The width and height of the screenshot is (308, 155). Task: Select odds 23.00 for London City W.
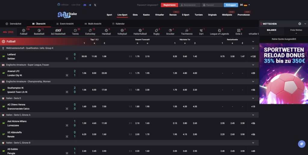point(104,73)
